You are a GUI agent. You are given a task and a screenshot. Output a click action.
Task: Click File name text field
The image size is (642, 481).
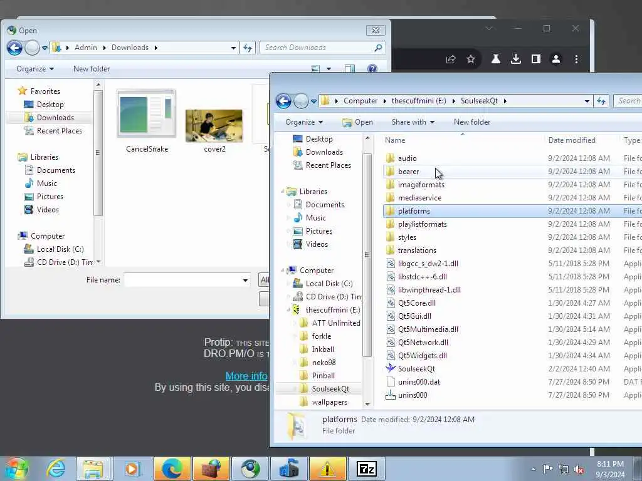[x=182, y=280]
